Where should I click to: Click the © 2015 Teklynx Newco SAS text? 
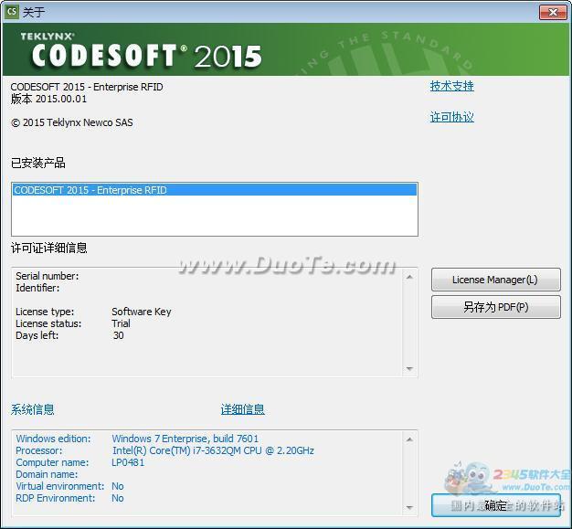(x=72, y=122)
